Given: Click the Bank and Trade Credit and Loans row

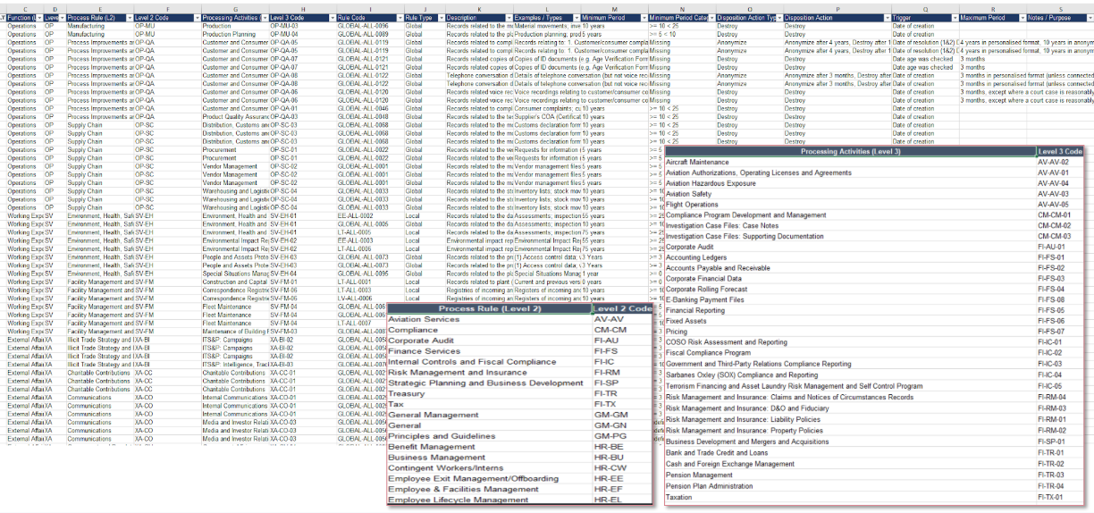Looking at the screenshot, I should 850,453.
